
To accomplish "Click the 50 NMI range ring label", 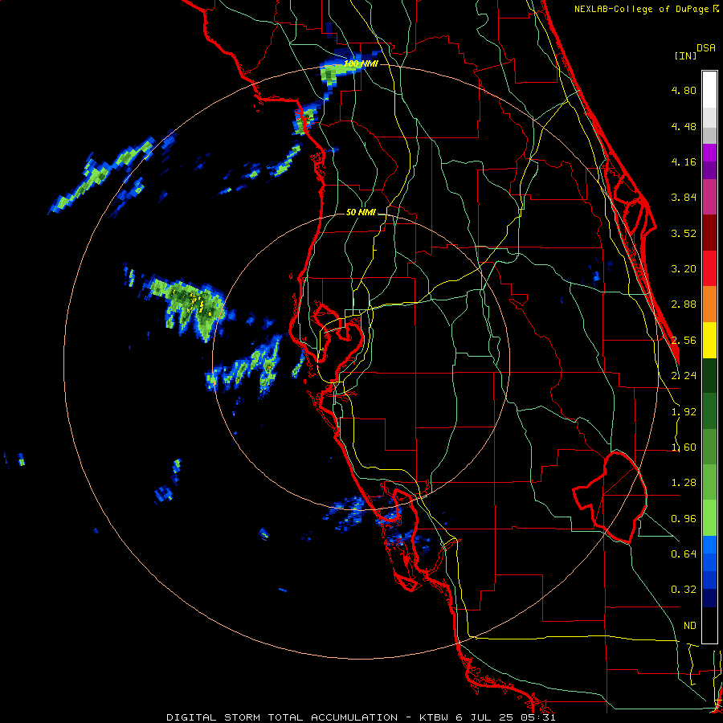I will [x=361, y=213].
